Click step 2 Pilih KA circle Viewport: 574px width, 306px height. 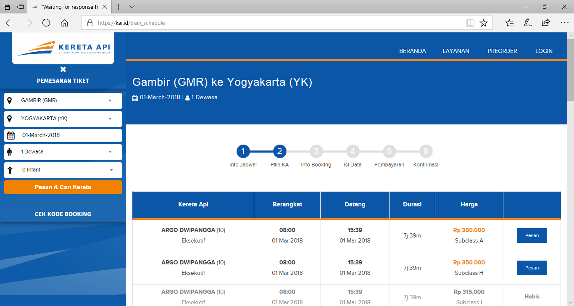coord(279,151)
